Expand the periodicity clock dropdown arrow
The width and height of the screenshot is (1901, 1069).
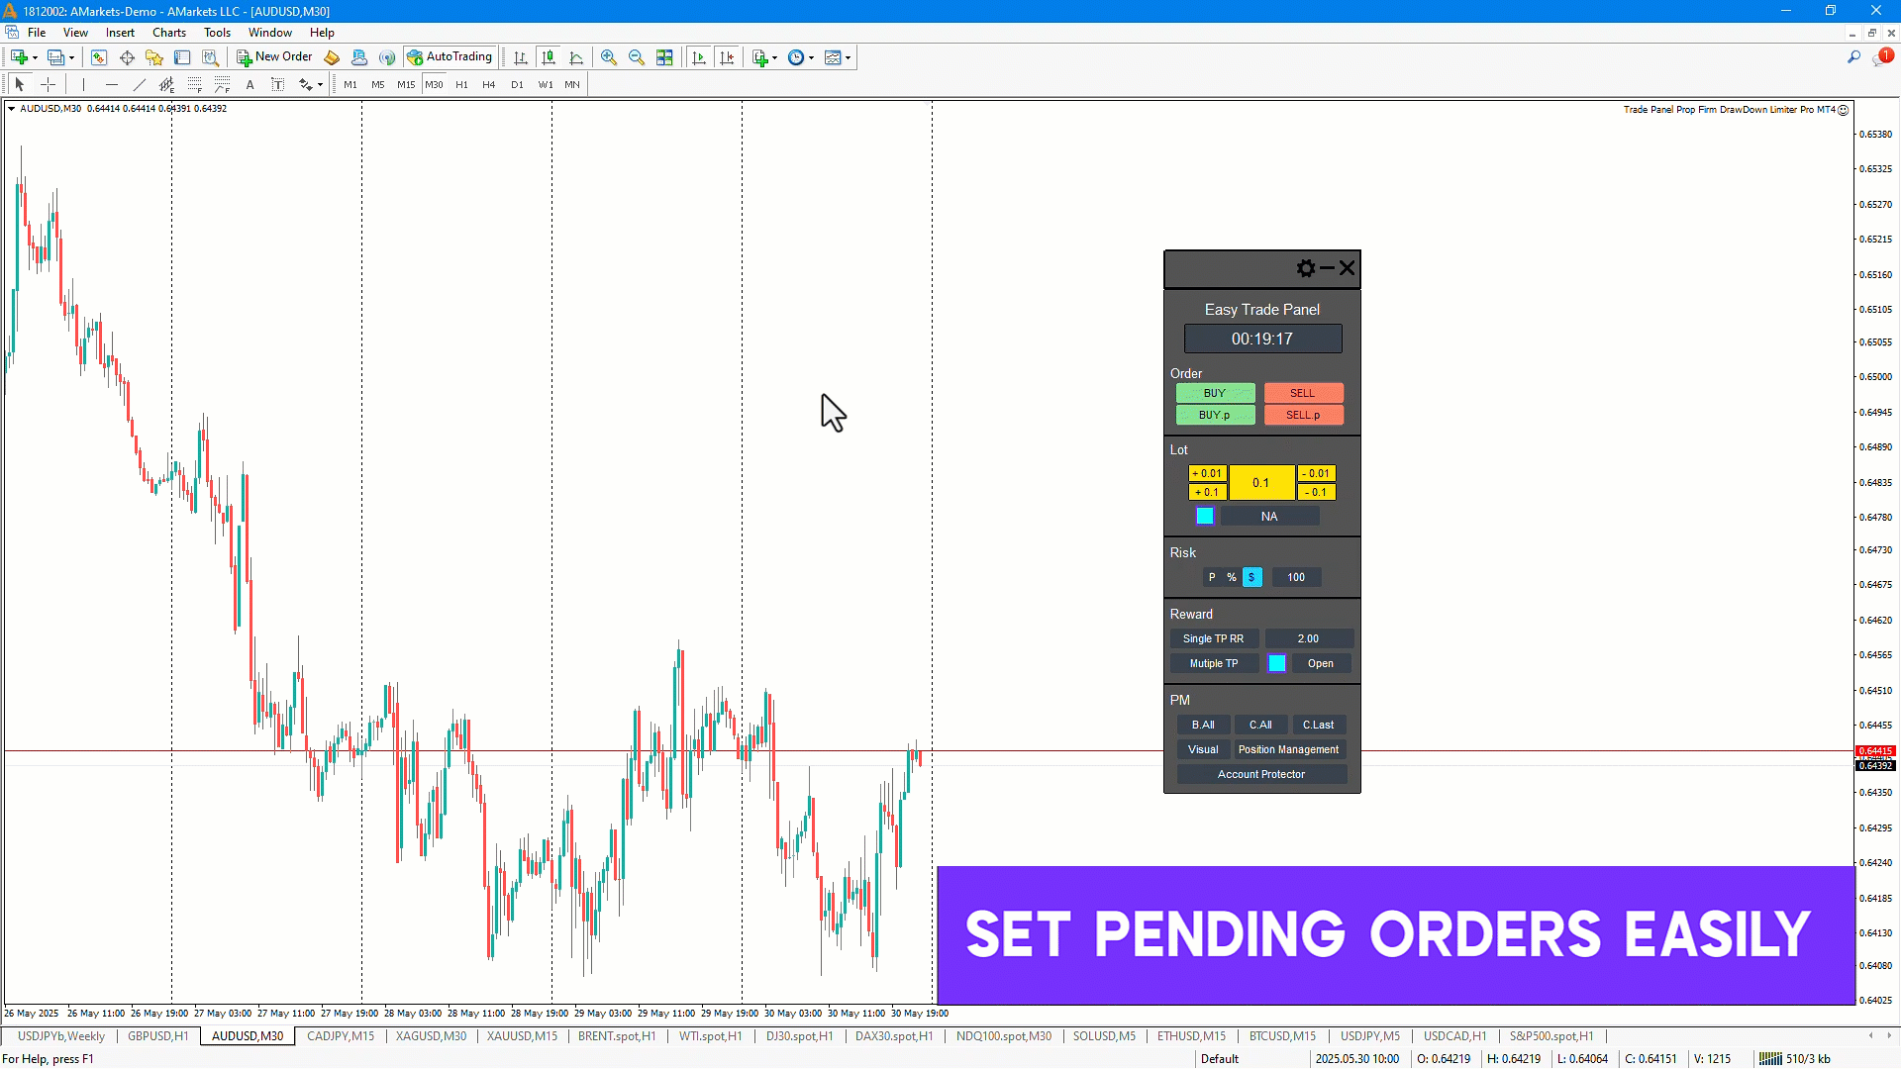point(812,57)
